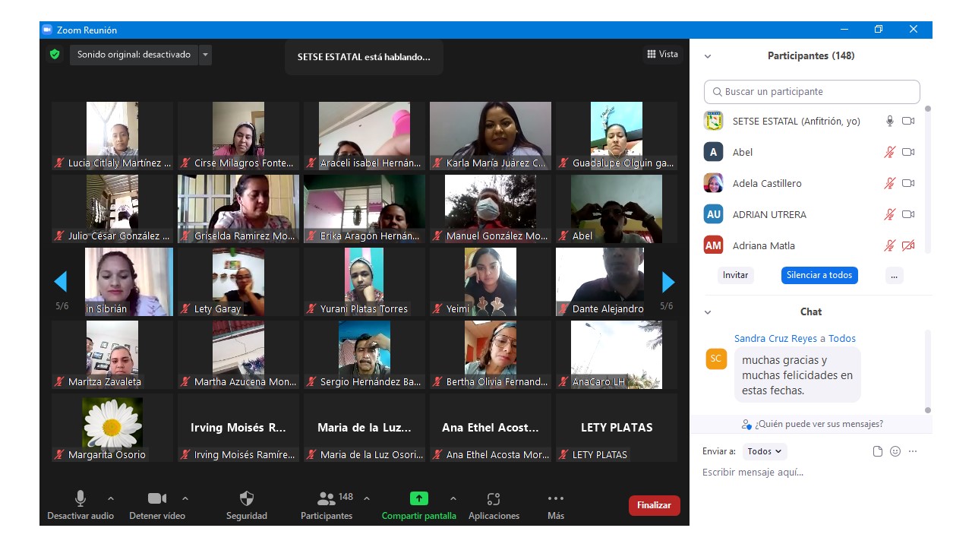Unmute ADRIAN UTRERA in participants list
The height and width of the screenshot is (547, 972).
point(890,214)
